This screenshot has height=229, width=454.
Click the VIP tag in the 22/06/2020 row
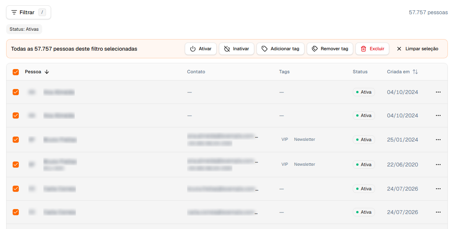pyautogui.click(x=285, y=165)
